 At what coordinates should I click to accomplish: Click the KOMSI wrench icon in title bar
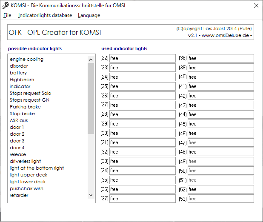tap(5, 6)
